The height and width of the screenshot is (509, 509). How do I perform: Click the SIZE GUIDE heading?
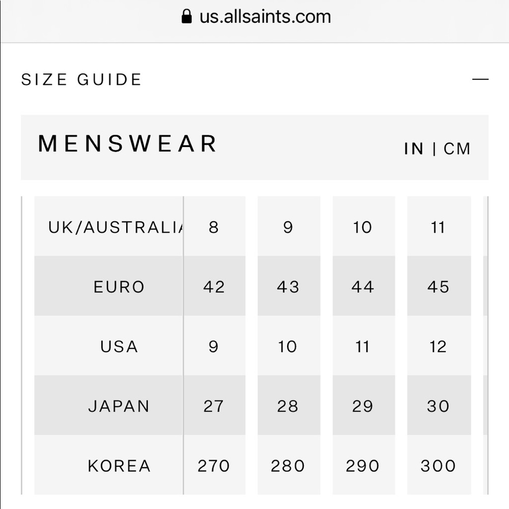pos(81,80)
